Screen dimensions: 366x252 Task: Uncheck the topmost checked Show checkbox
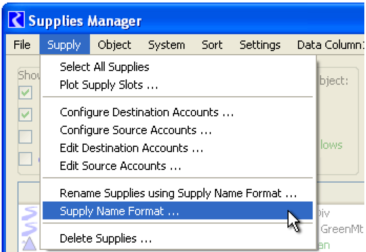click(26, 93)
